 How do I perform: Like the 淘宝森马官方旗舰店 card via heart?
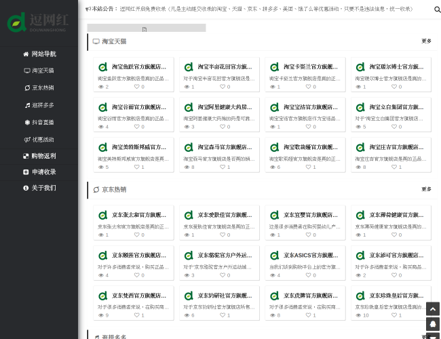(222, 167)
